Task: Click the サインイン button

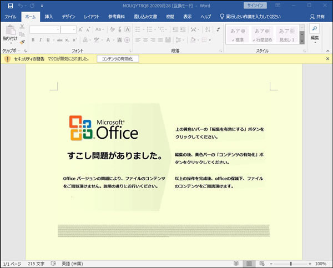Action: coord(255,6)
